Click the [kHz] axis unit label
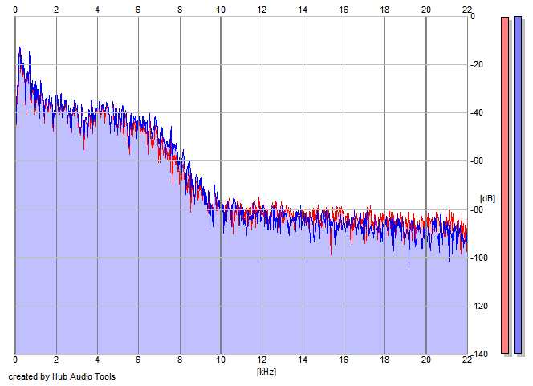The width and height of the screenshot is (533, 386). [266, 372]
